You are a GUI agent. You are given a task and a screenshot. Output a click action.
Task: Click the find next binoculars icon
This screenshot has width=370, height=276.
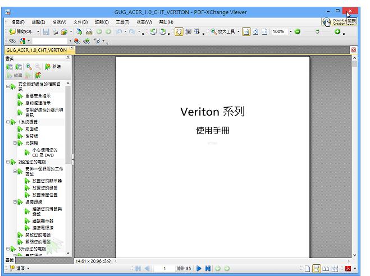86,42
